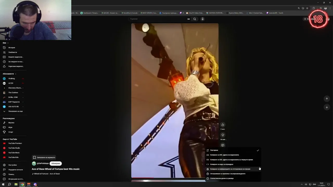Browse the Игри category
This screenshot has height=187, width=333.
click(10, 127)
